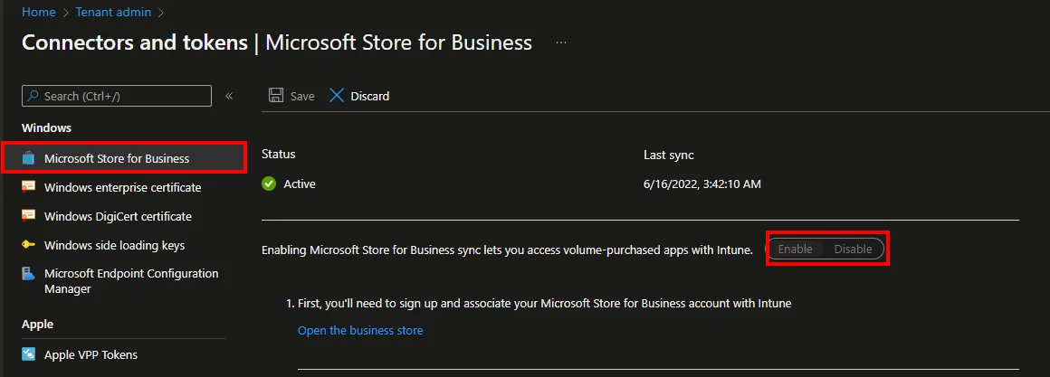The height and width of the screenshot is (377, 1050).
Task: Select the Disable sync option
Action: (853, 250)
